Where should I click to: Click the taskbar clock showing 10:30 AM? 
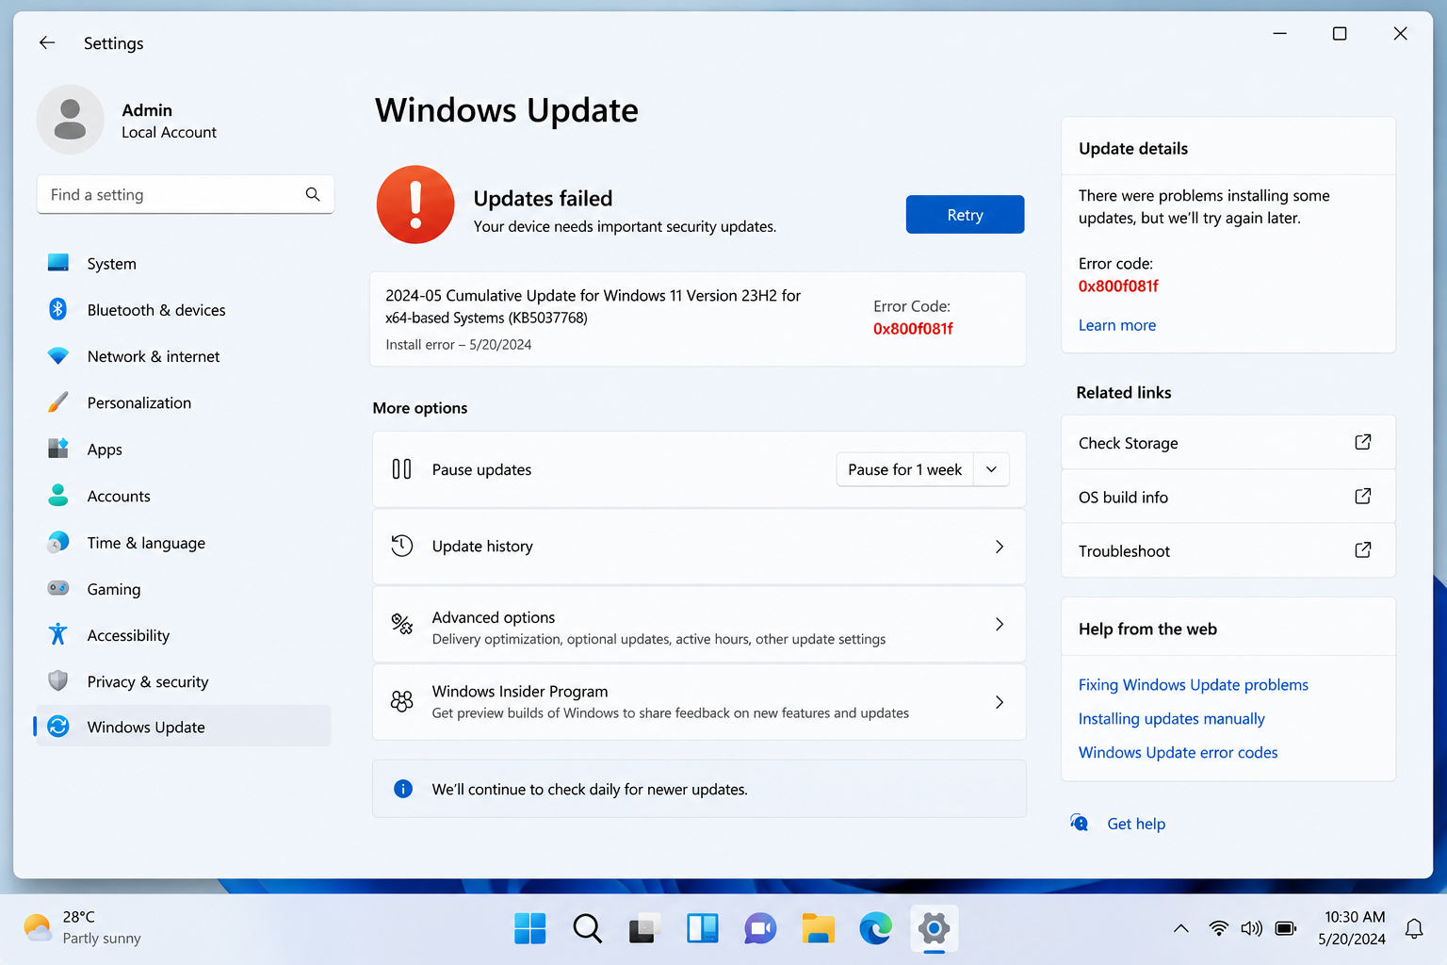(1352, 928)
